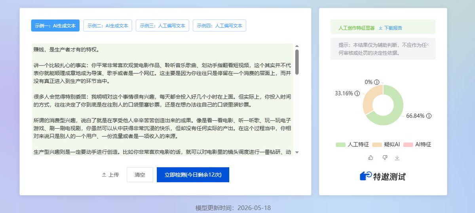Click the line 赚钱,是生产者才有的特权。
This screenshot has height=213, width=475.
(x=66, y=50)
